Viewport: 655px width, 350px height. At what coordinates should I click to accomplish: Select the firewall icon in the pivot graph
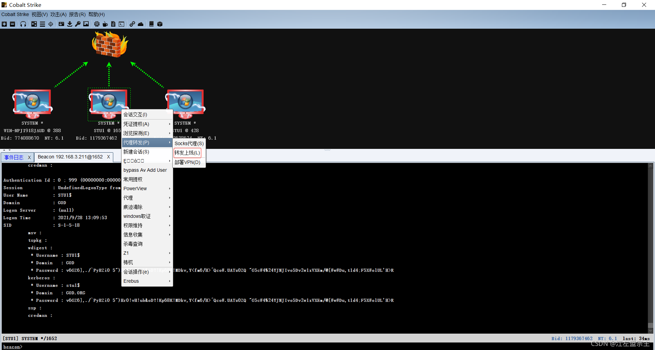coord(110,44)
